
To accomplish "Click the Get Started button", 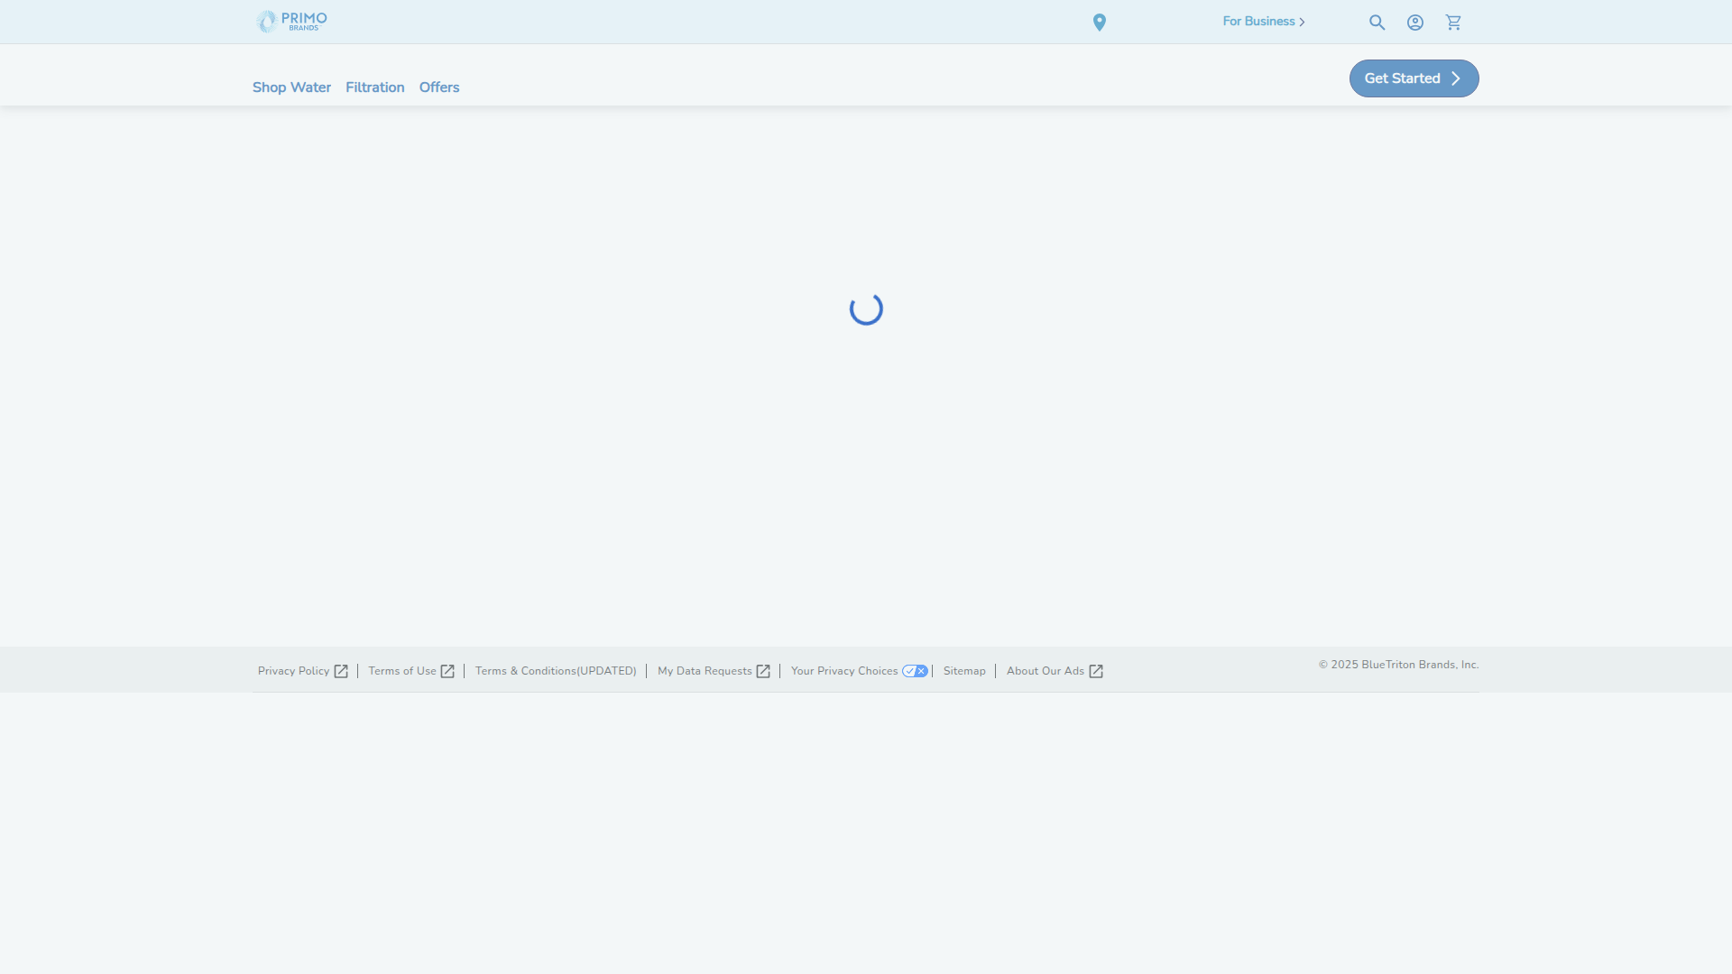I will coord(1413,78).
